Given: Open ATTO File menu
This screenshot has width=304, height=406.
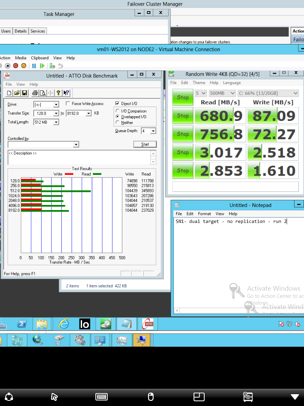Looking at the screenshot, I should coord(9,84).
